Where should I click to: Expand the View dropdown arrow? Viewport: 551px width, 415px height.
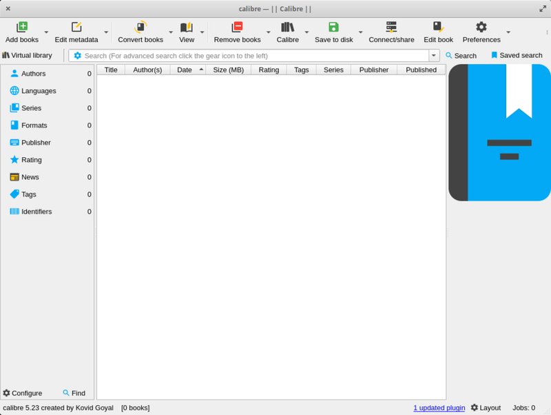(x=202, y=32)
